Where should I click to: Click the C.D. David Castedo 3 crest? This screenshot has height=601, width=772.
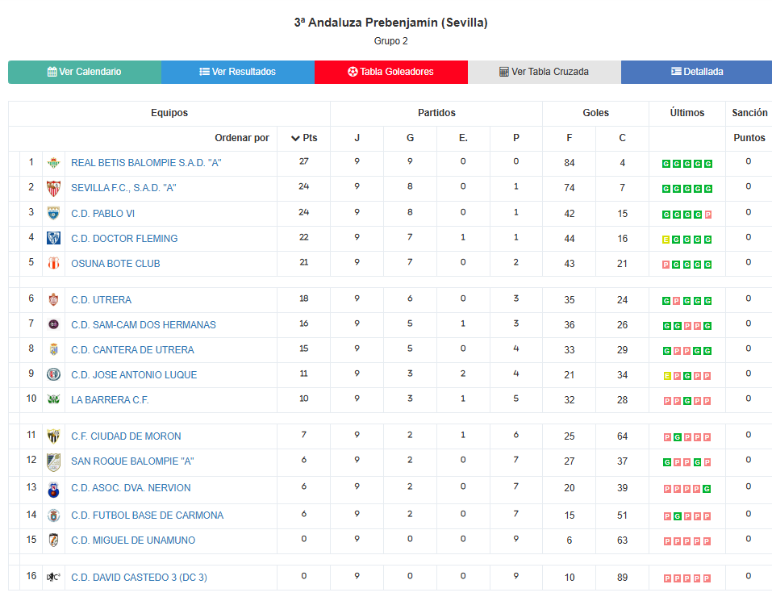coord(54,577)
